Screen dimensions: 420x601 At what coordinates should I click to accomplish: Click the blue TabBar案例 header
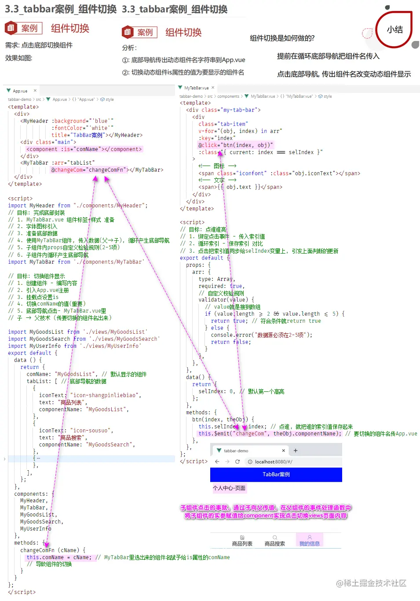(276, 474)
